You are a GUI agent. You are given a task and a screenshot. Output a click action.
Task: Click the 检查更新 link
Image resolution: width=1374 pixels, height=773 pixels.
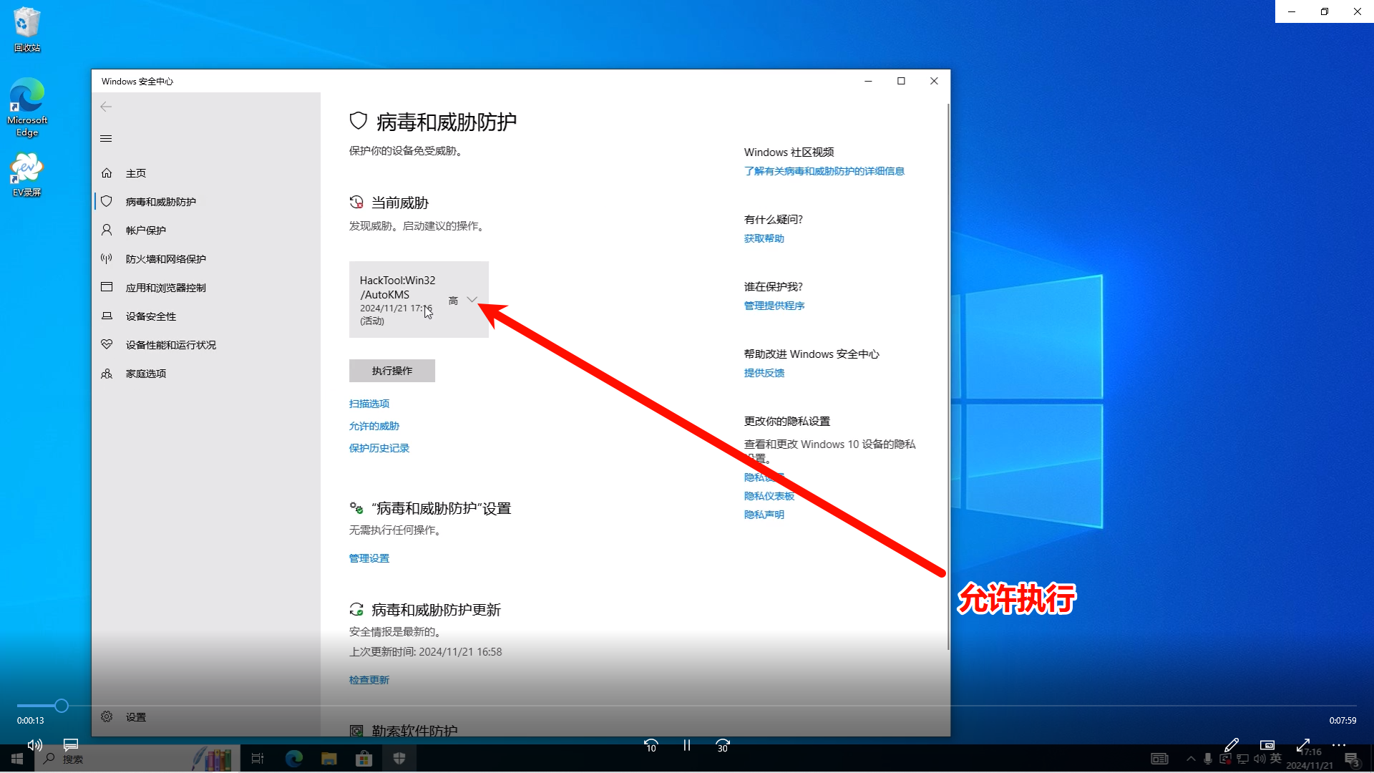coord(369,680)
